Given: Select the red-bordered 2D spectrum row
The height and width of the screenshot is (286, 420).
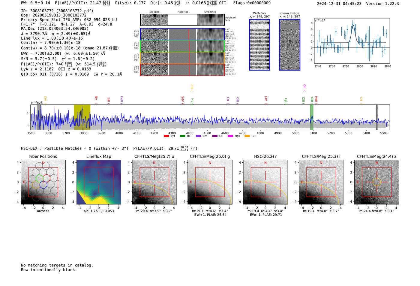Looking at the screenshot, I should click(182, 70).
